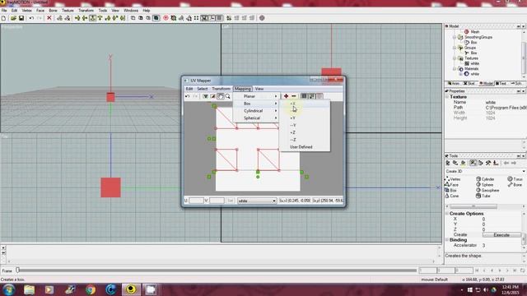Viewport: 527px width, 296px height.
Task: Choose -Z from the Box mapping submenu
Action: pos(305,140)
